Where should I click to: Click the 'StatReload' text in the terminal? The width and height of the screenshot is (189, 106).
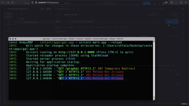point(100,55)
